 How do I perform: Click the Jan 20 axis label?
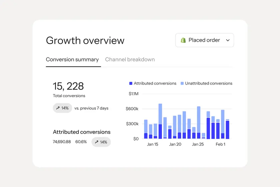175,144
